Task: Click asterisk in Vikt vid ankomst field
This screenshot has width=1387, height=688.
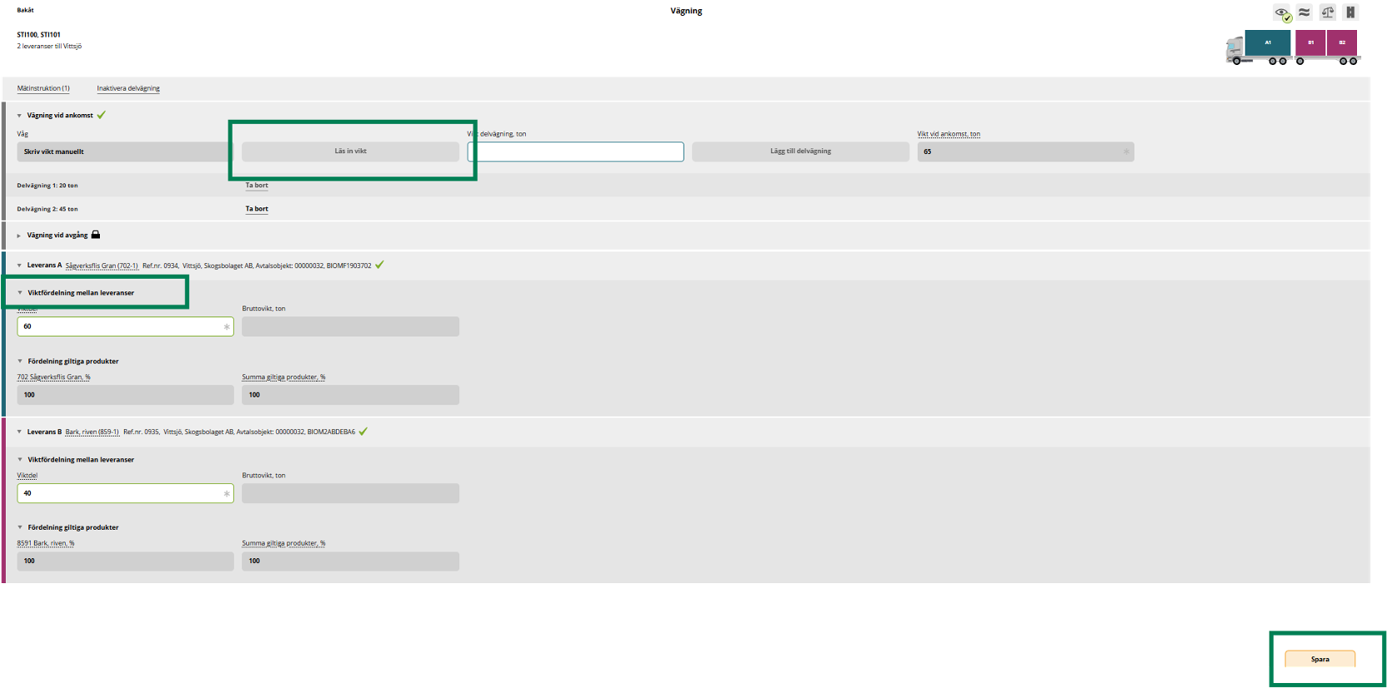Action: pyautogui.click(x=1126, y=152)
